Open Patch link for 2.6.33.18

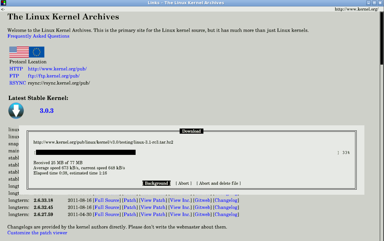tap(130, 200)
